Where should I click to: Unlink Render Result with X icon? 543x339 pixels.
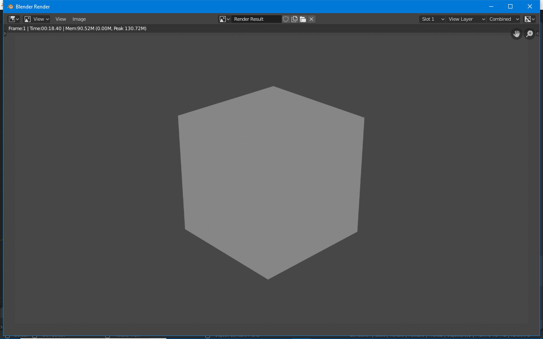point(311,19)
